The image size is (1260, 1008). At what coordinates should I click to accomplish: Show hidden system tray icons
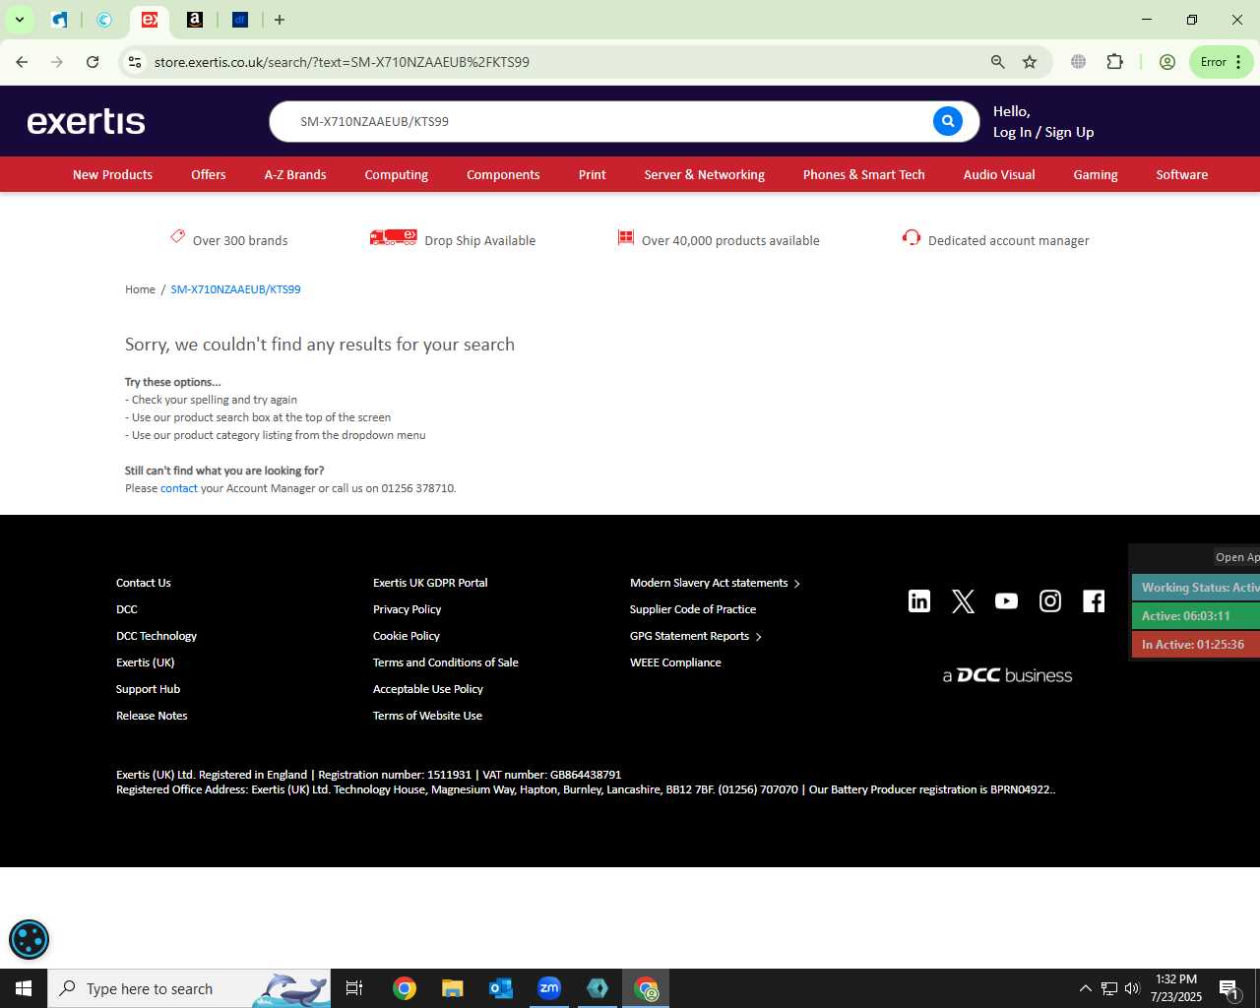click(1085, 988)
